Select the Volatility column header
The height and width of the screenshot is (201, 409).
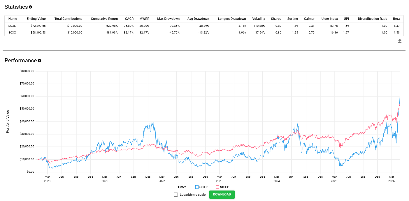pos(259,19)
